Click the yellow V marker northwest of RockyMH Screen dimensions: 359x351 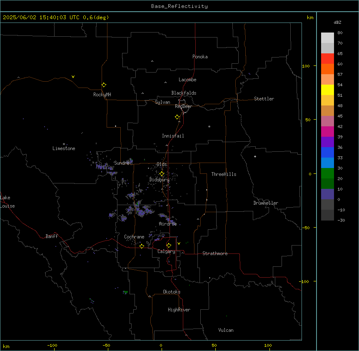click(73, 77)
